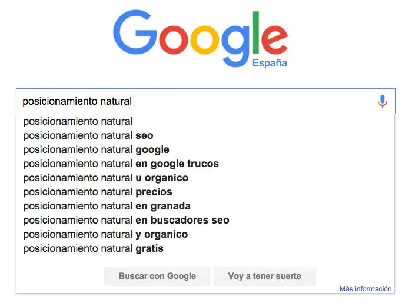Click the microphone voice search icon

point(383,101)
